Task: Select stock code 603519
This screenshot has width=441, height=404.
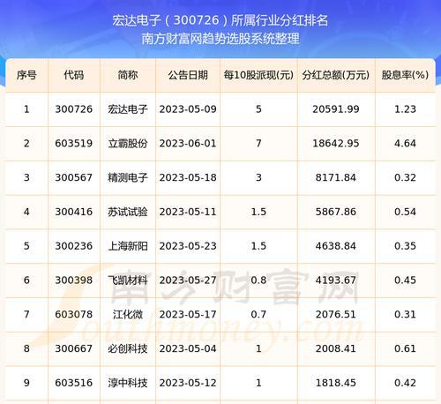Action: click(74, 144)
